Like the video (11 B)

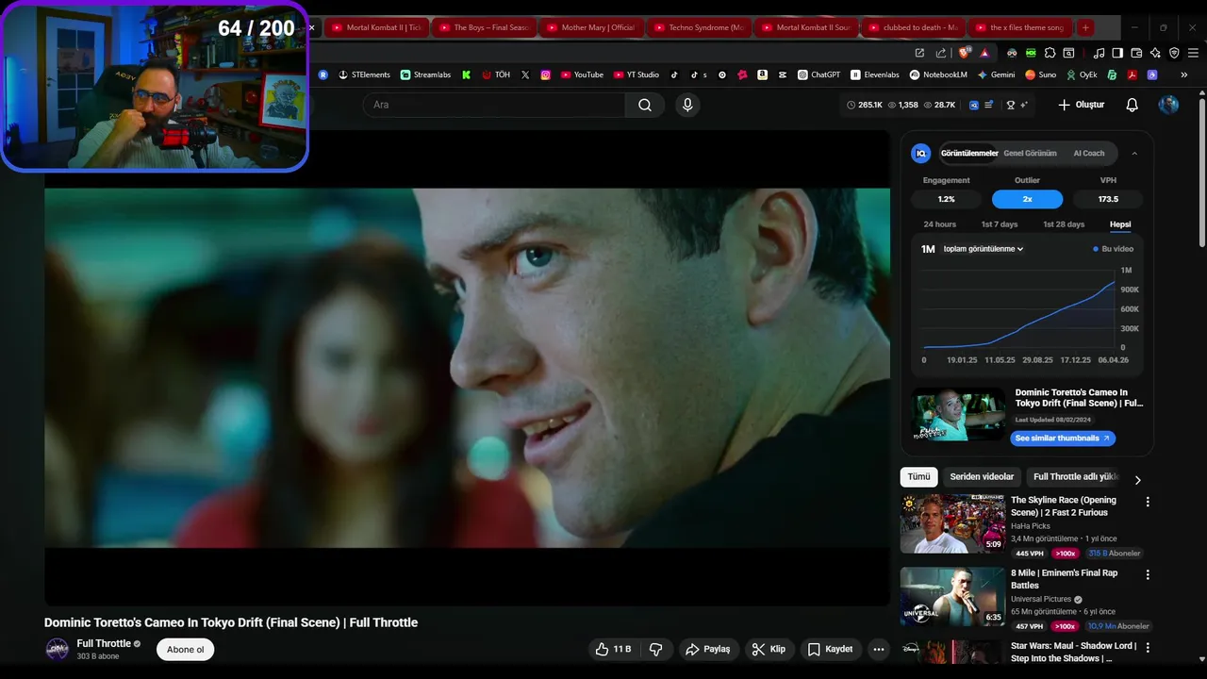(612, 649)
